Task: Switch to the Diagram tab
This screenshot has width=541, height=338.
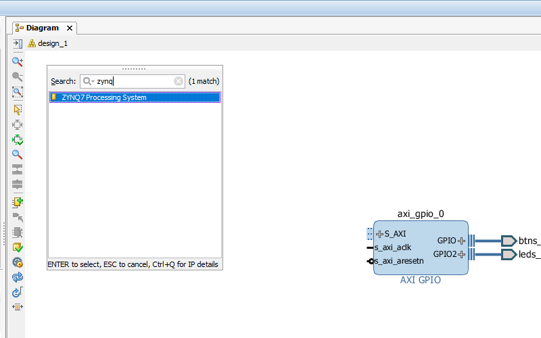Action: click(43, 28)
